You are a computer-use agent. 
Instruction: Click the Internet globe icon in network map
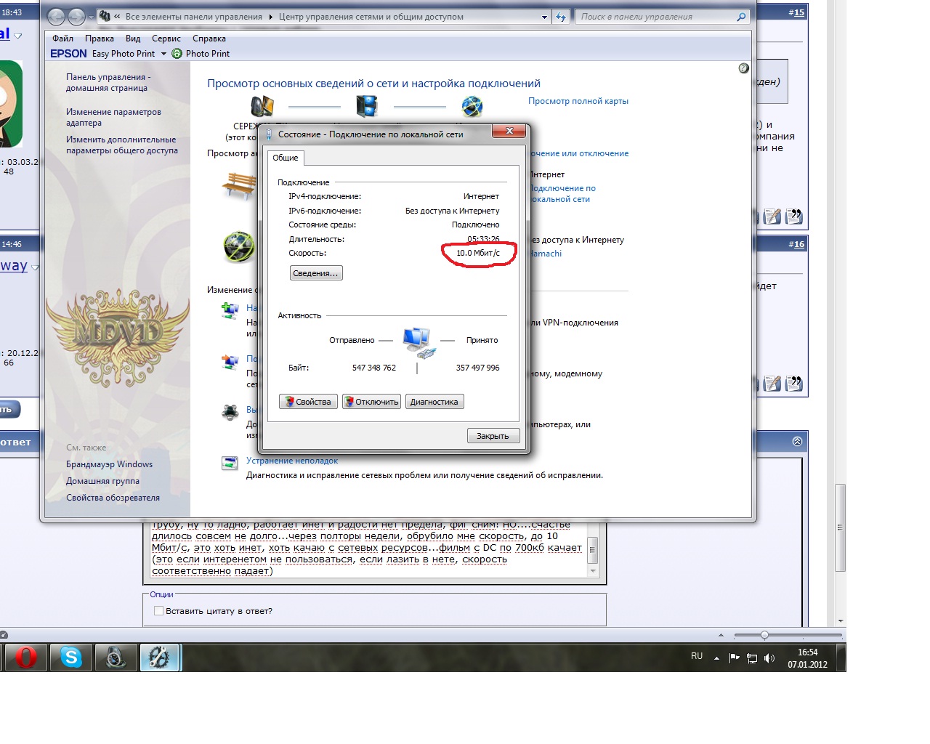coord(472,107)
